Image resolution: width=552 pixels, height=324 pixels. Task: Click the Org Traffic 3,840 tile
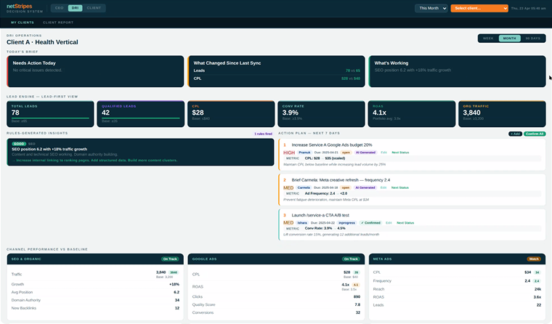pos(502,114)
